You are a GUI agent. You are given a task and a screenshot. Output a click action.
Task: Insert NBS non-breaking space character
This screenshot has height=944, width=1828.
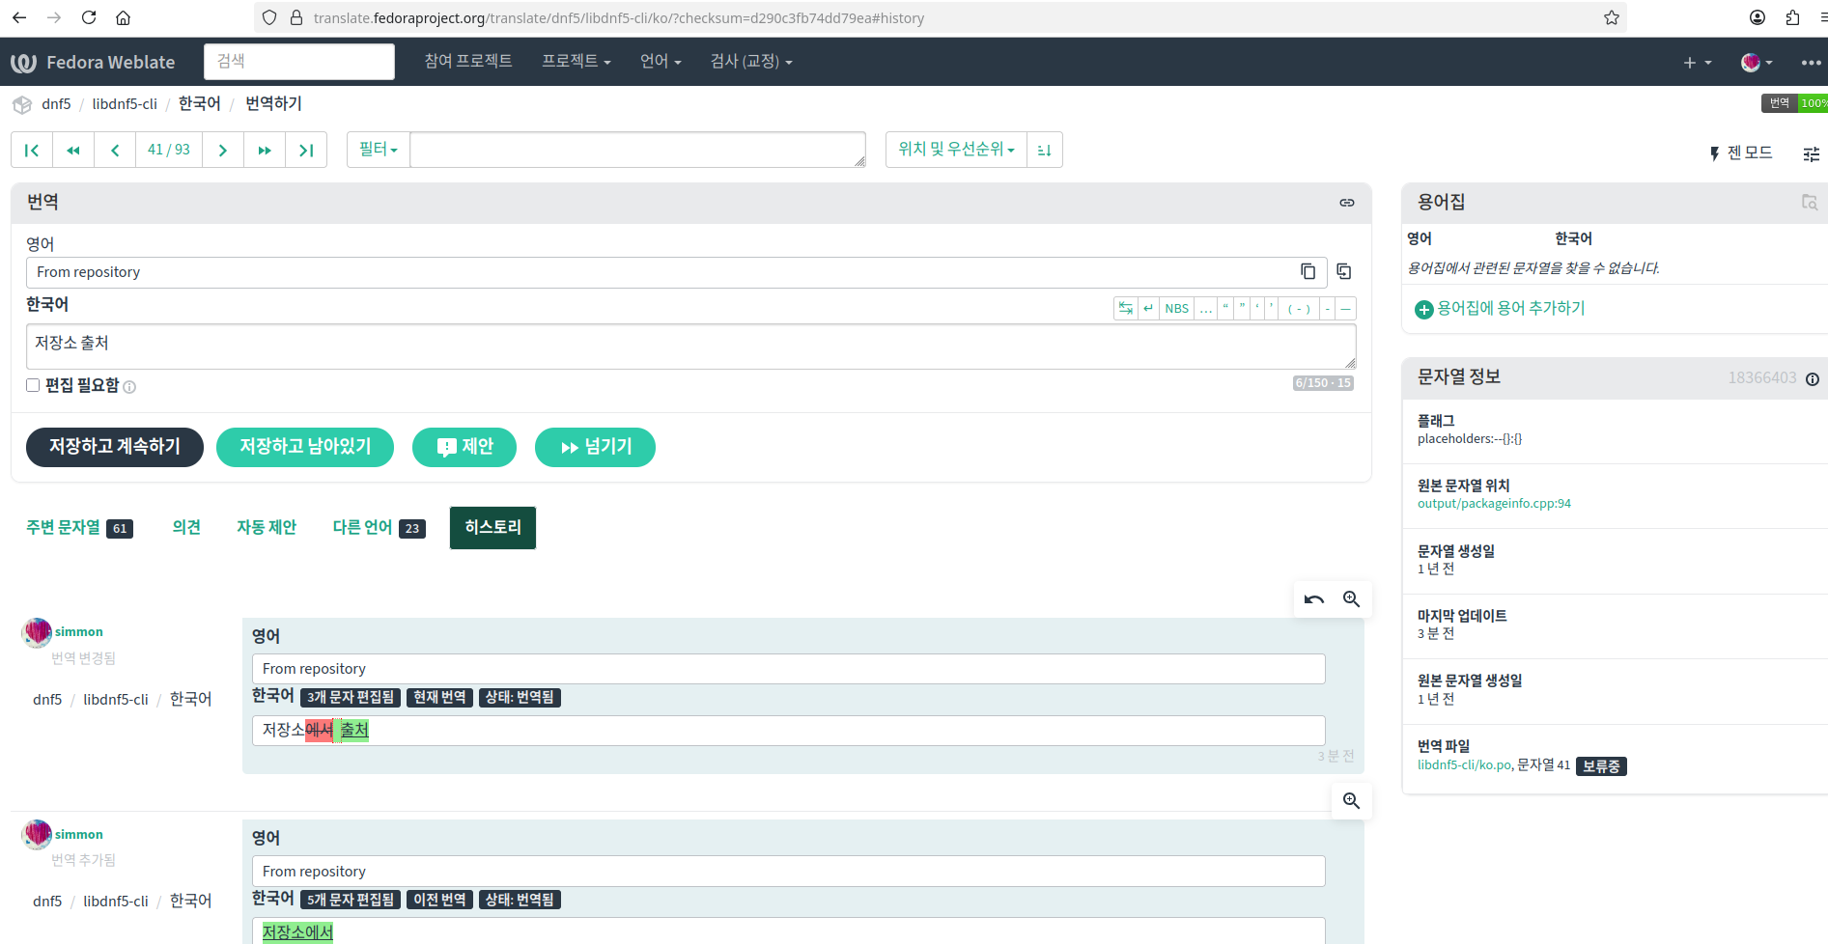pyautogui.click(x=1176, y=309)
